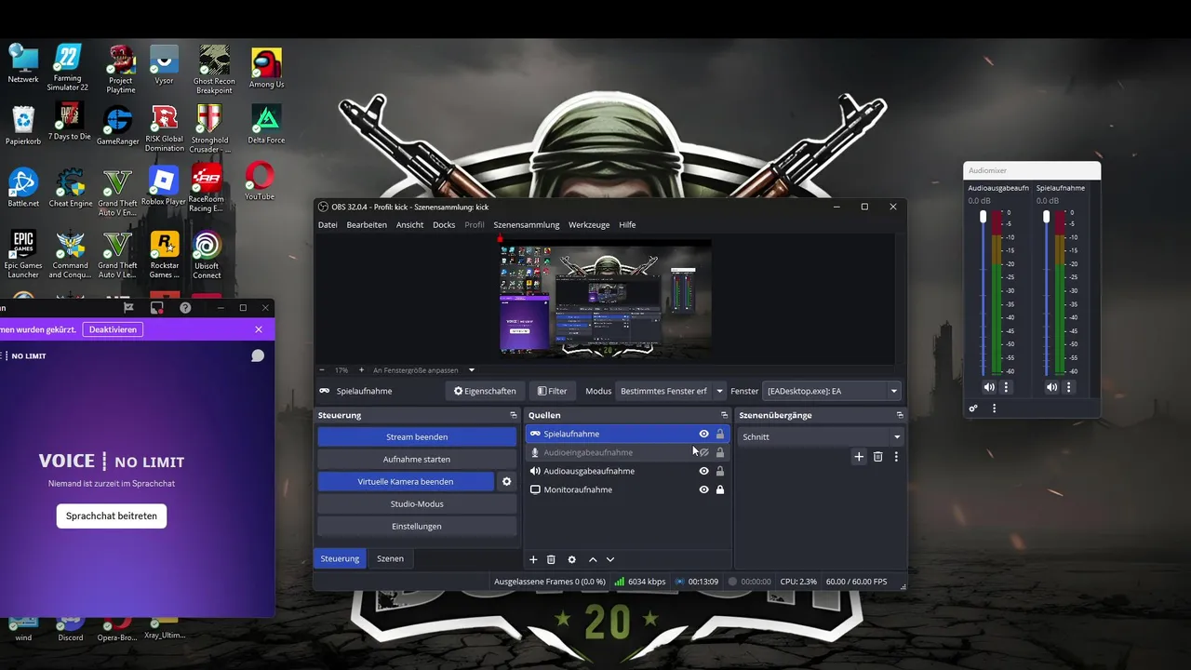Switch to the Steuerung tab
1191x670 pixels.
340,558
